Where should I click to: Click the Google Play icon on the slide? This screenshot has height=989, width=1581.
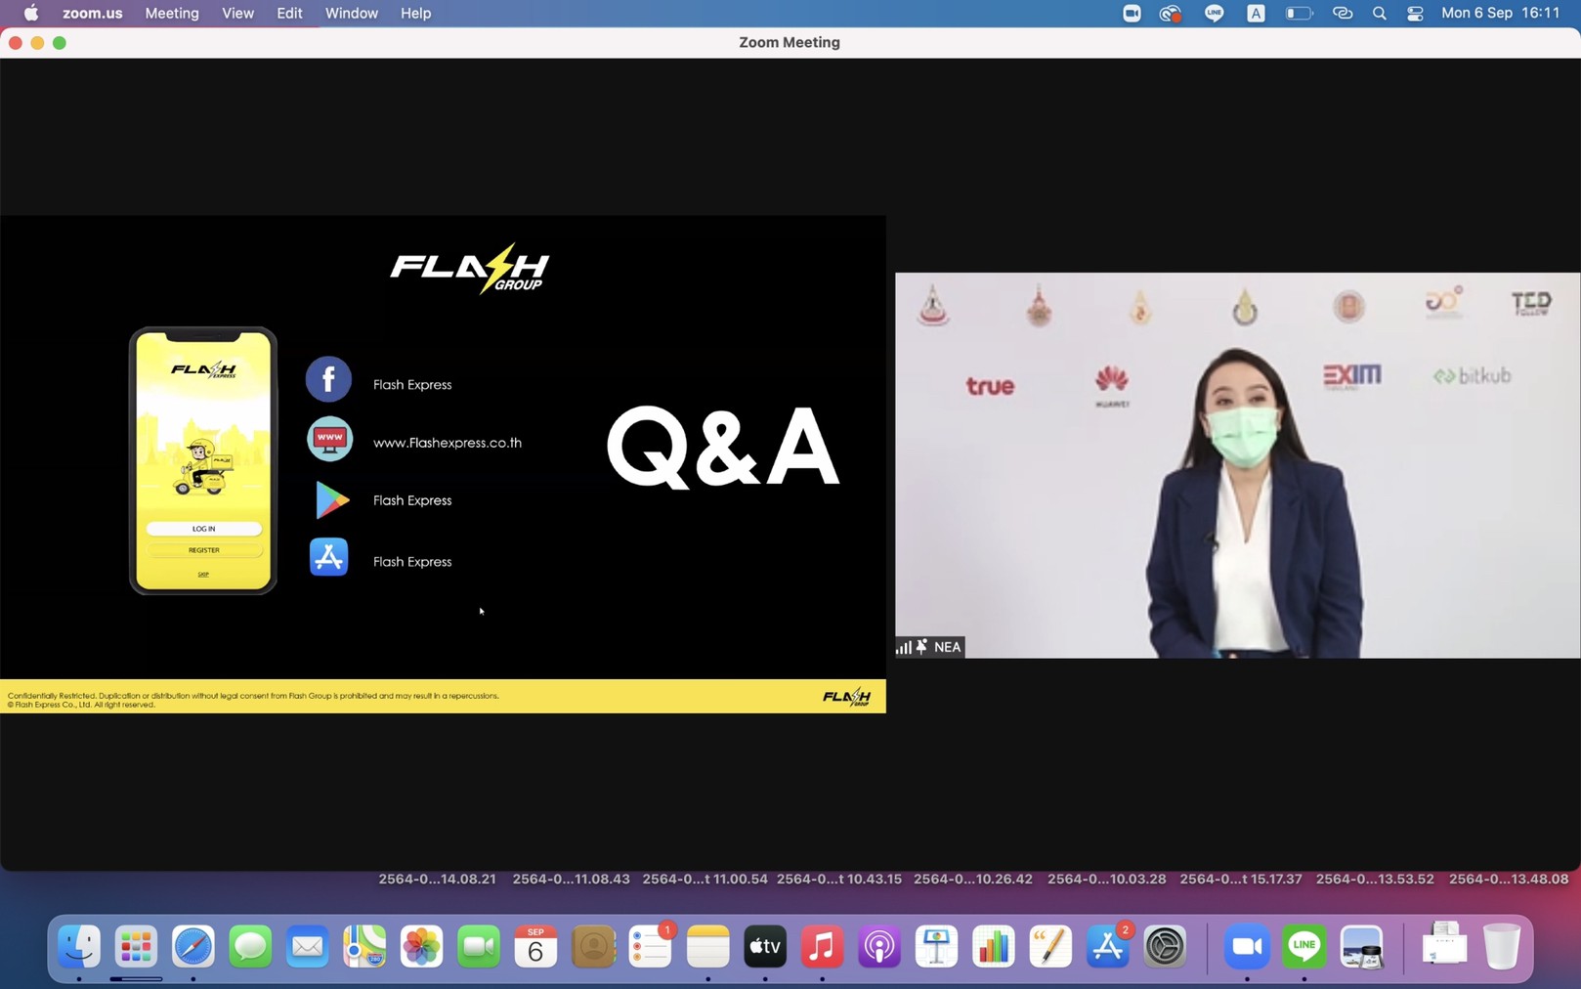(x=330, y=500)
